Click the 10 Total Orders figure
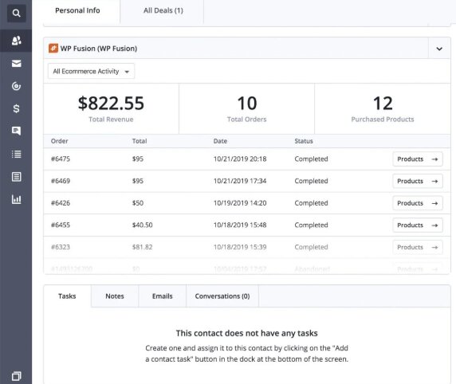The image size is (456, 384). tap(247, 104)
